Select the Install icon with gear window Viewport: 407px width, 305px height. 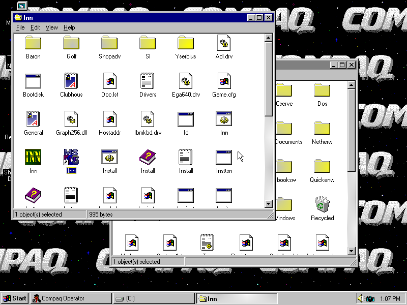click(109, 157)
